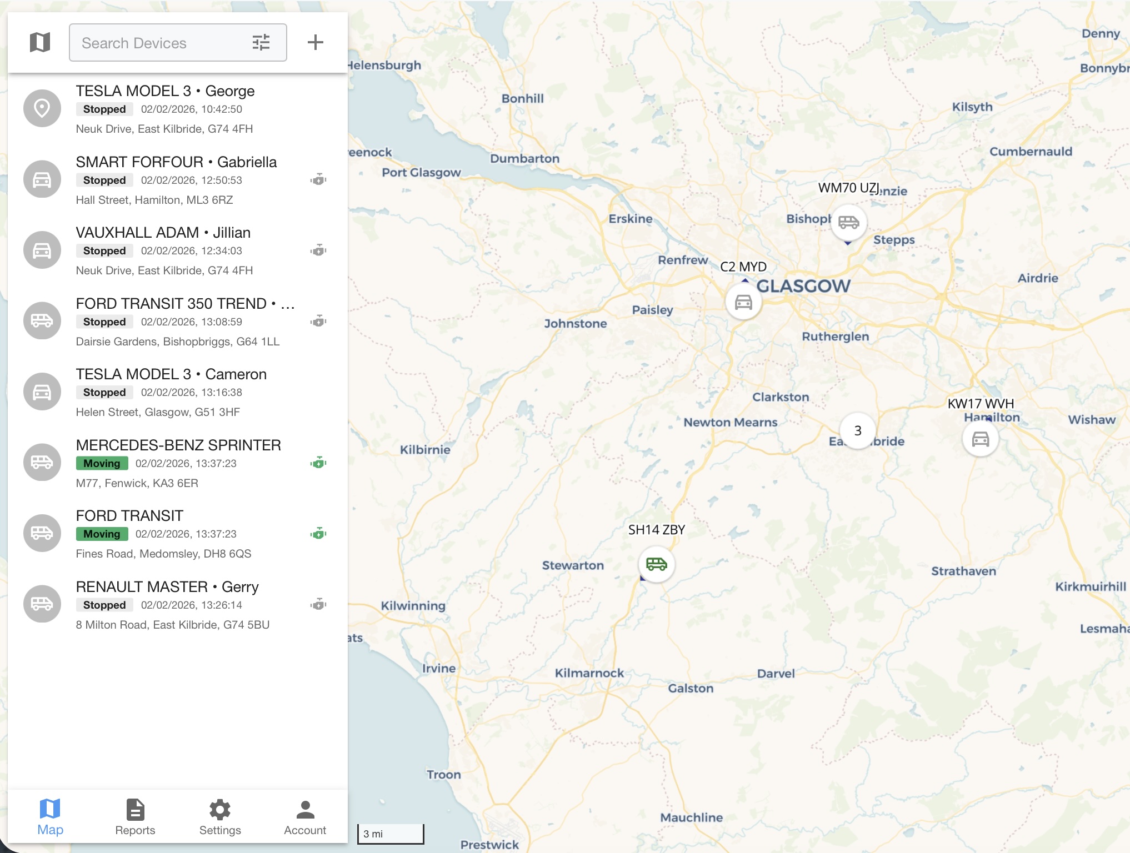Select the green SH14 ZBY van marker
This screenshot has width=1130, height=853.
click(656, 565)
